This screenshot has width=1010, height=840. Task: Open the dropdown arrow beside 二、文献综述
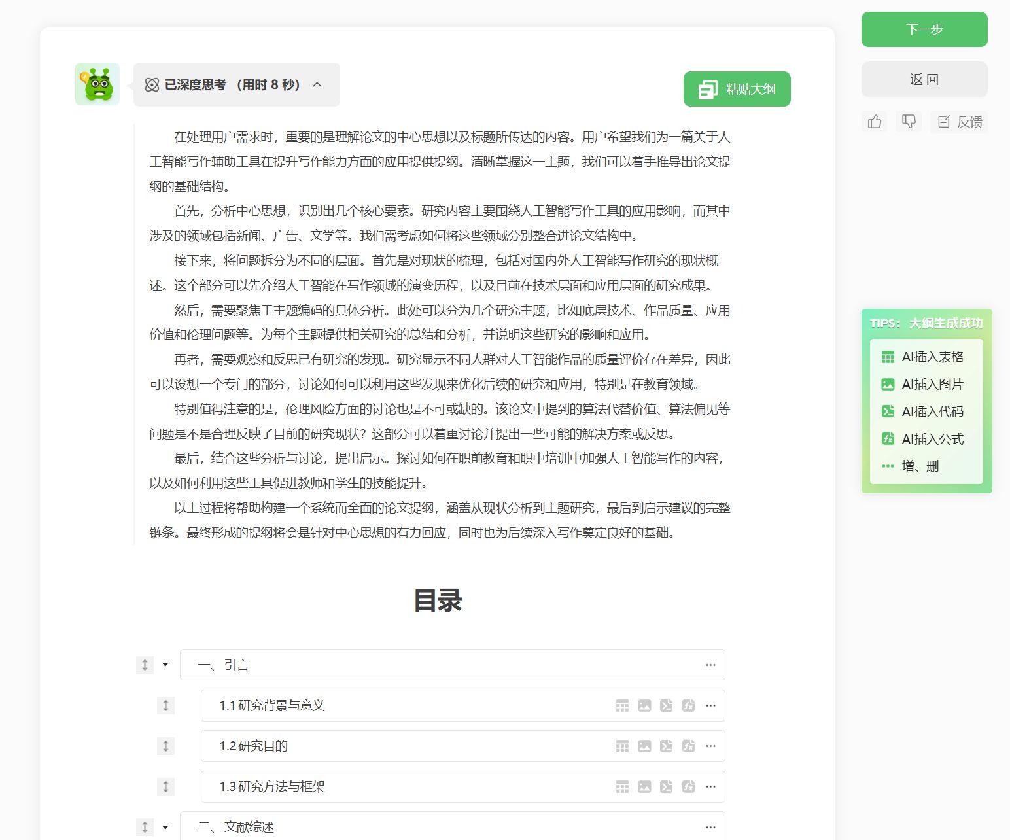coord(164,826)
